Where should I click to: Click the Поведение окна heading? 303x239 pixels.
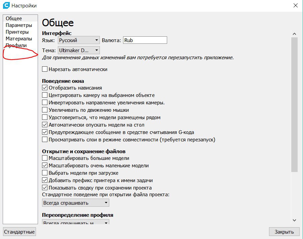pos(63,81)
